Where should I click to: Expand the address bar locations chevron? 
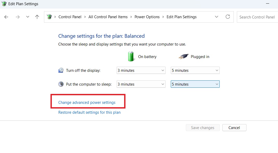pos(217,17)
